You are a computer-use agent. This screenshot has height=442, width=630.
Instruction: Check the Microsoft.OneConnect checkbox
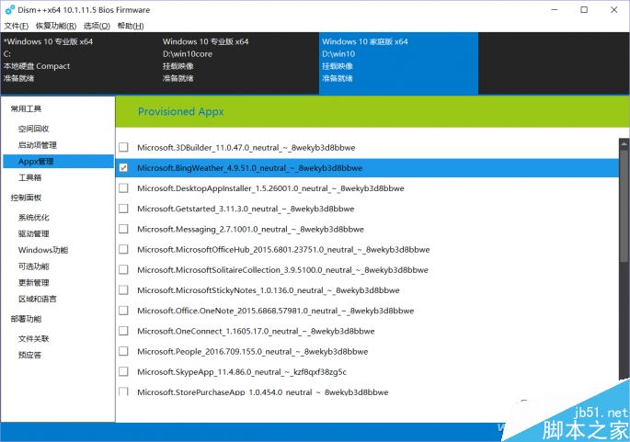click(x=124, y=331)
